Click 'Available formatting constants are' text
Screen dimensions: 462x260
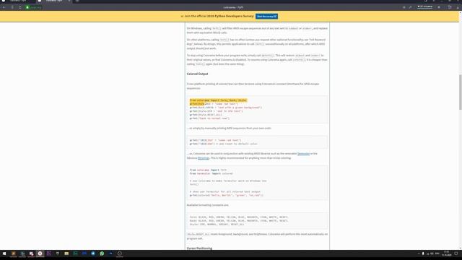point(207,205)
